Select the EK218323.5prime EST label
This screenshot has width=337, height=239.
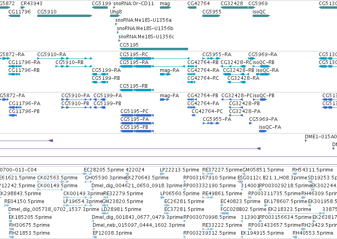[289, 209]
